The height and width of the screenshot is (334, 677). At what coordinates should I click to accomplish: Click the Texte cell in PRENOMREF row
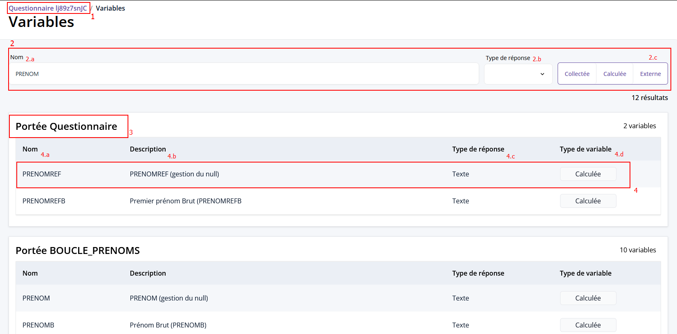pos(460,174)
